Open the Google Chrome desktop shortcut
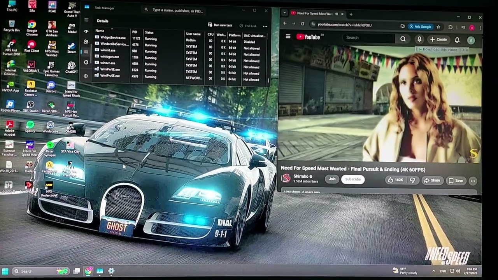Screen dimensions: 498x280 click(32, 28)
